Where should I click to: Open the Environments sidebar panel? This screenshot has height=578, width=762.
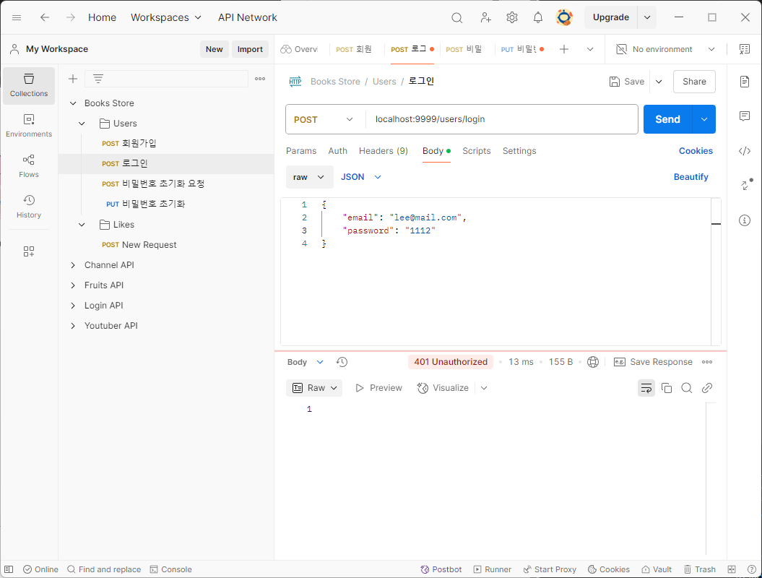click(29, 126)
